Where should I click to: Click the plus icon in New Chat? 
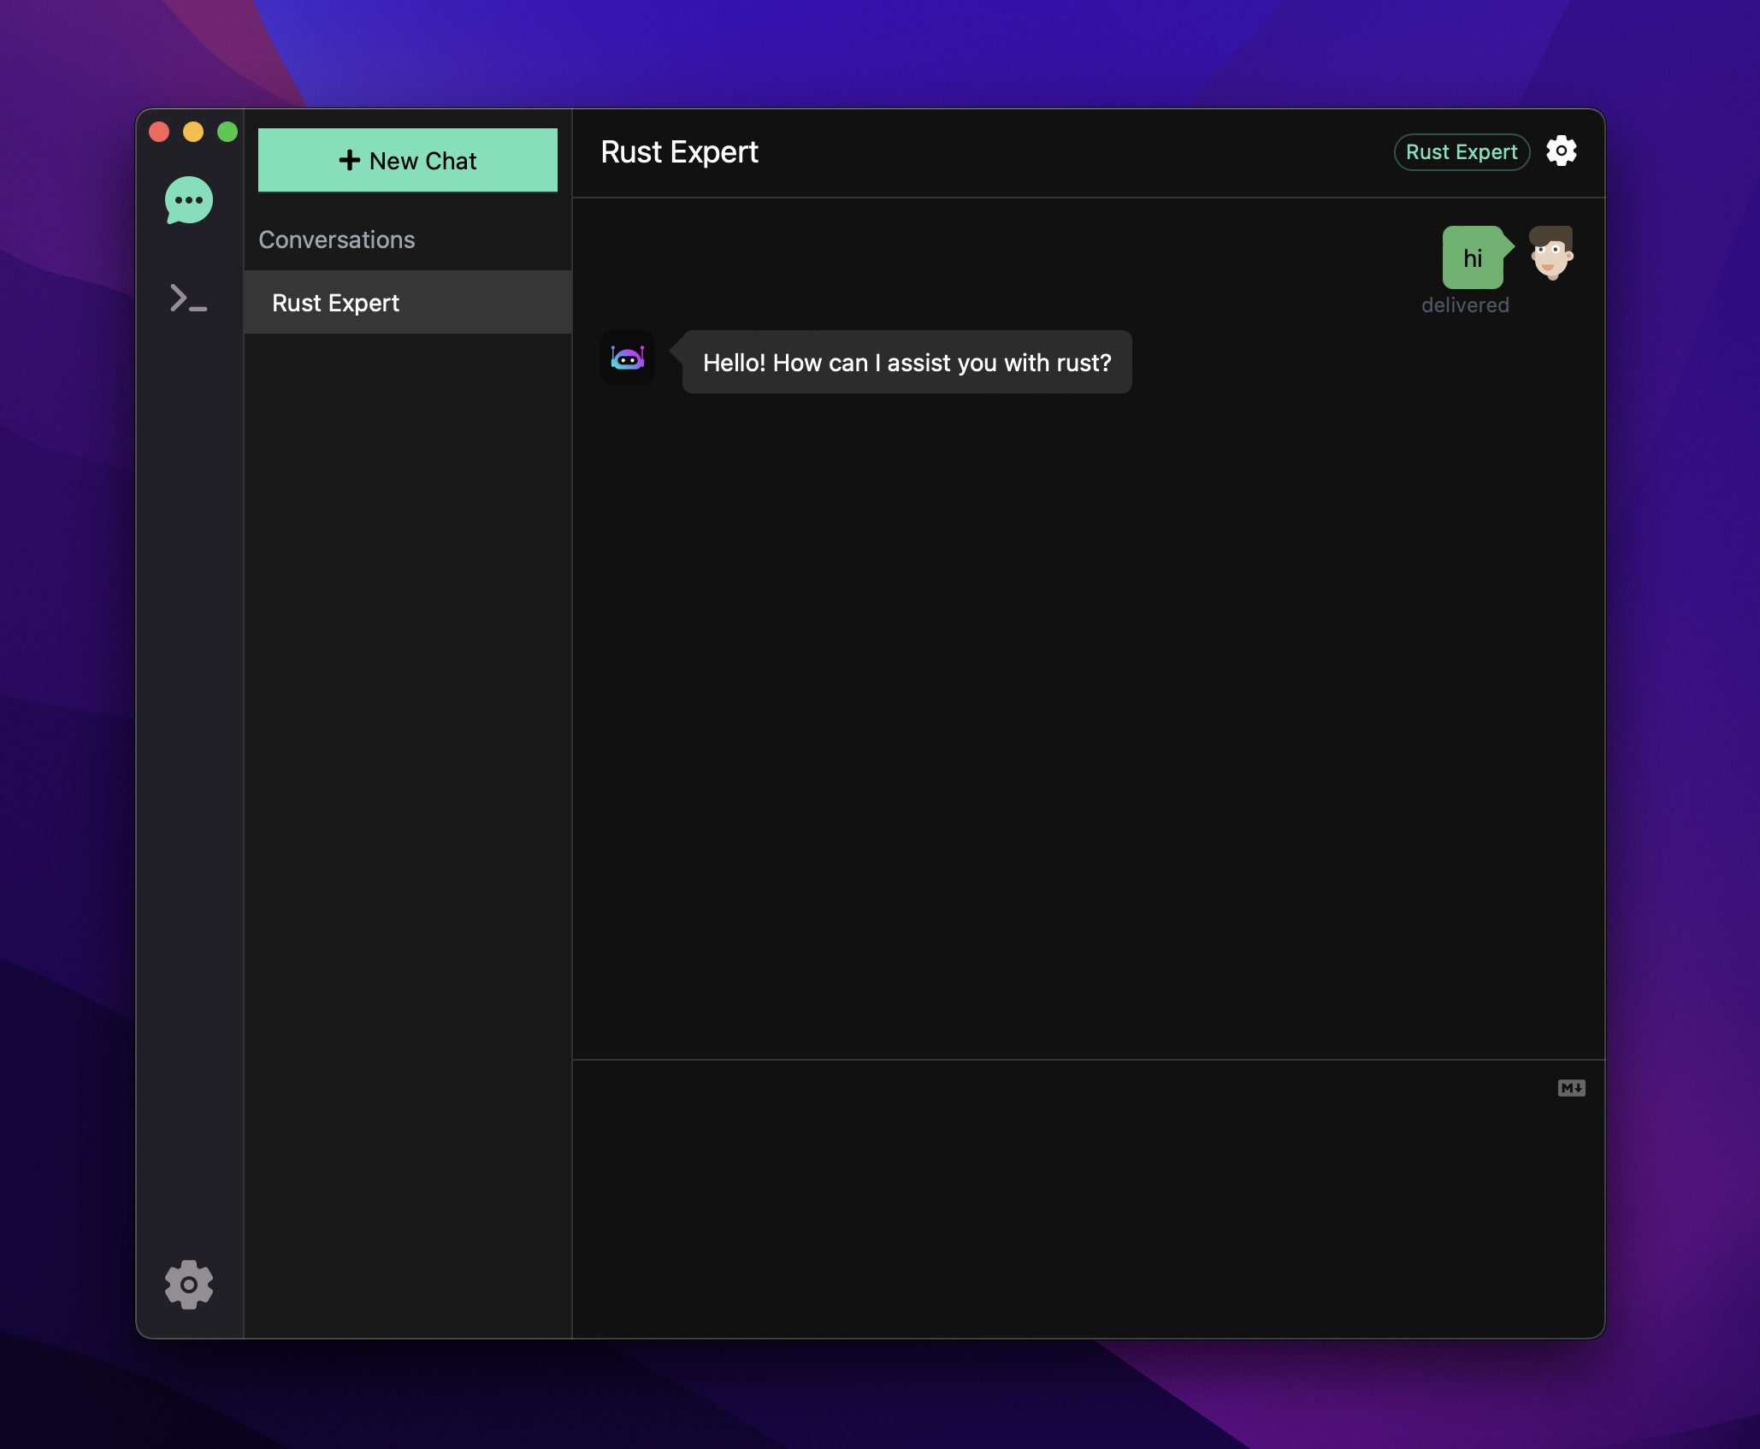pyautogui.click(x=349, y=160)
